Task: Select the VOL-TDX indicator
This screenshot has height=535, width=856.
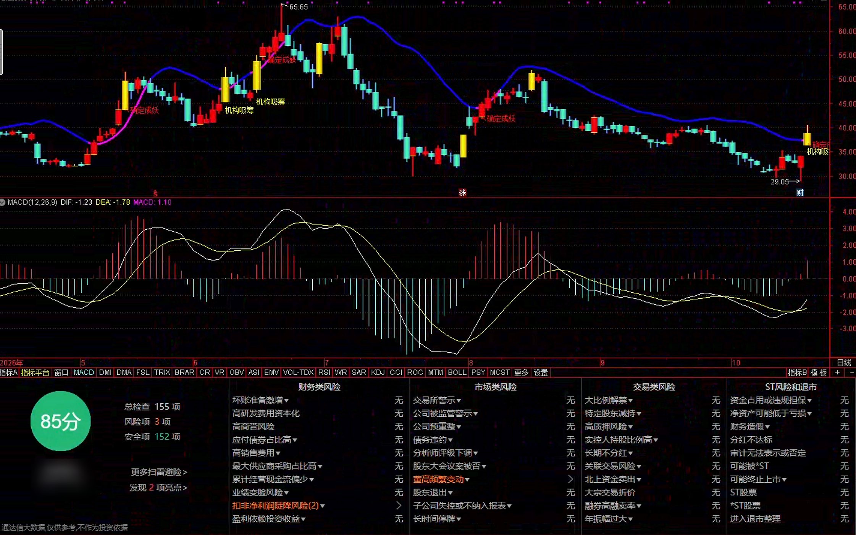Action: pyautogui.click(x=298, y=372)
